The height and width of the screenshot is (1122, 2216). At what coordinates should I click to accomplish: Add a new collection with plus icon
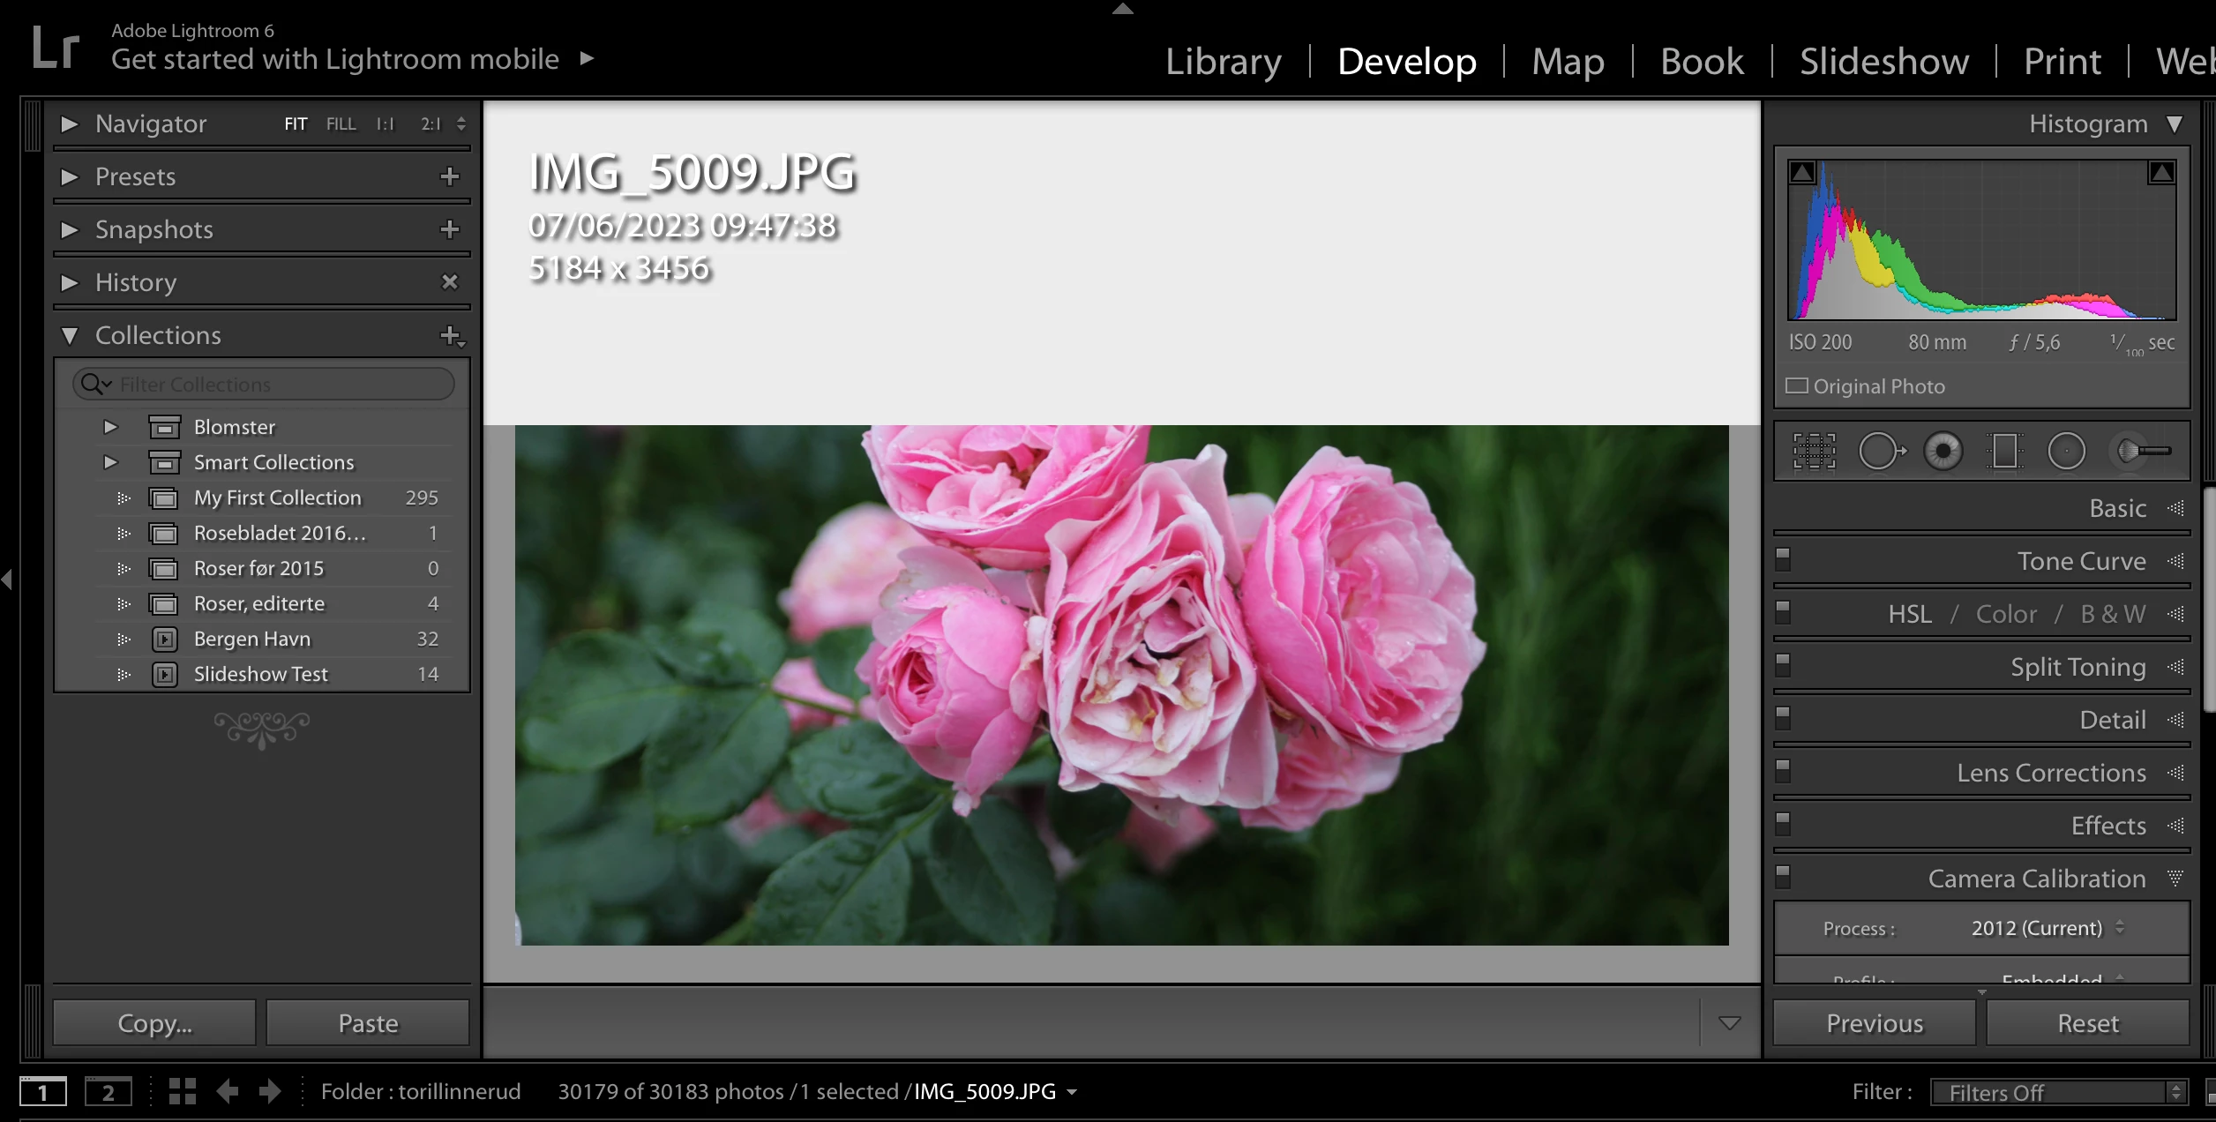coord(451,335)
